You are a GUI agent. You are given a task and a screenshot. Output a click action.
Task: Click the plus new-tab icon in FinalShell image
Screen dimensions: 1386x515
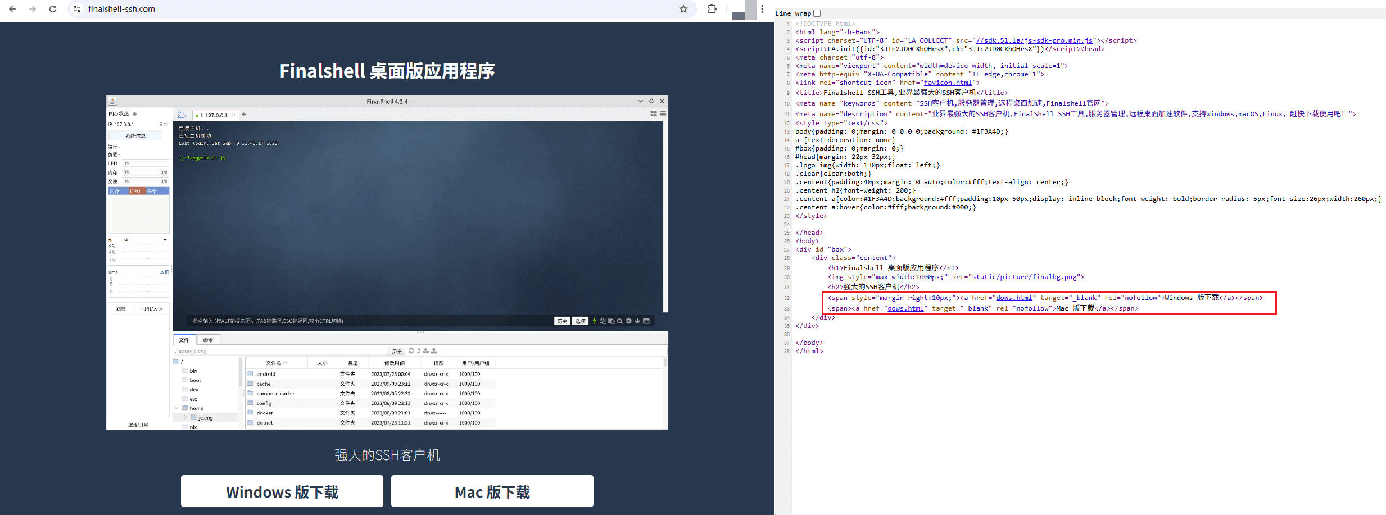click(244, 115)
